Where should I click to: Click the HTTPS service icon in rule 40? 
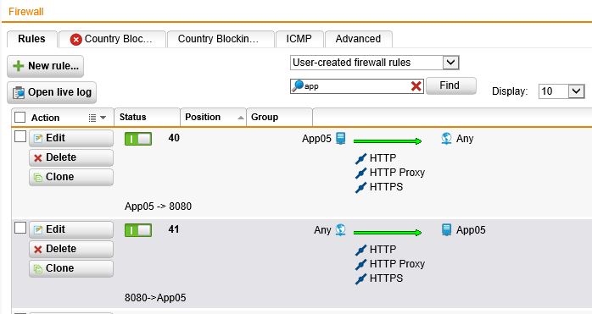tap(361, 187)
